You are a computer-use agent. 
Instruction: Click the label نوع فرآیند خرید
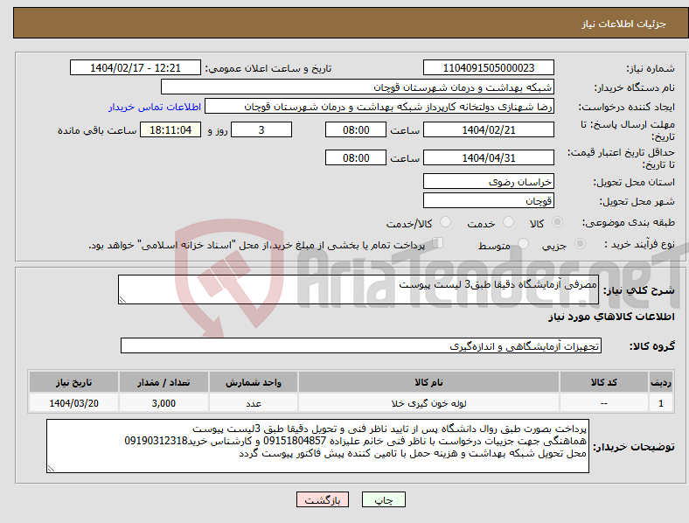pyautogui.click(x=640, y=244)
